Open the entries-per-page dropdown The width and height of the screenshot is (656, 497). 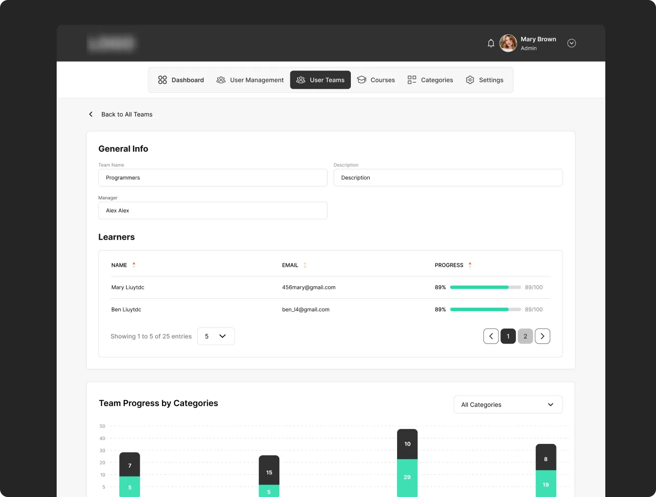(x=216, y=336)
